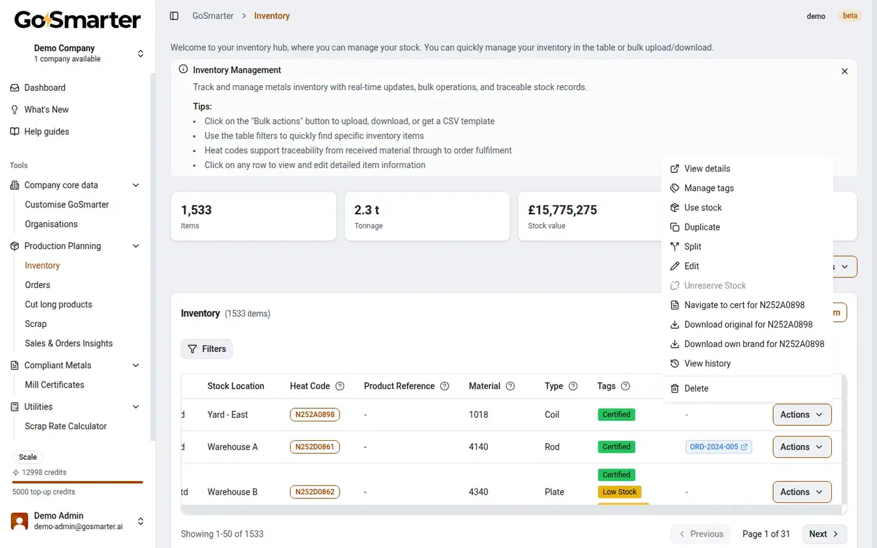This screenshot has height=548, width=877.
Task: Select Edit menu option
Action: coord(747,266)
